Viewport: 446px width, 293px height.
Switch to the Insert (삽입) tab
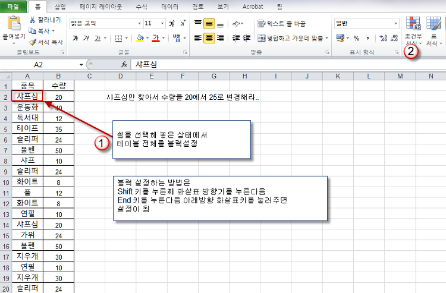pyautogui.click(x=60, y=7)
